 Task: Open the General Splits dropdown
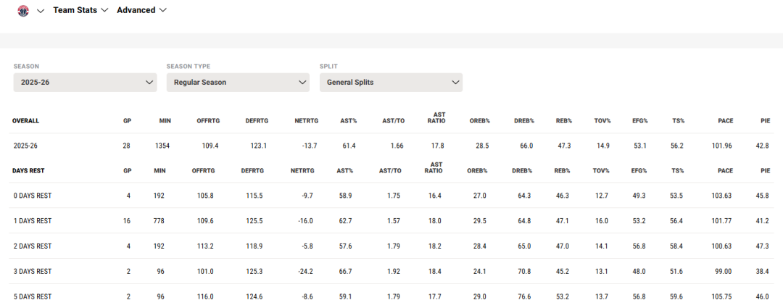[391, 82]
